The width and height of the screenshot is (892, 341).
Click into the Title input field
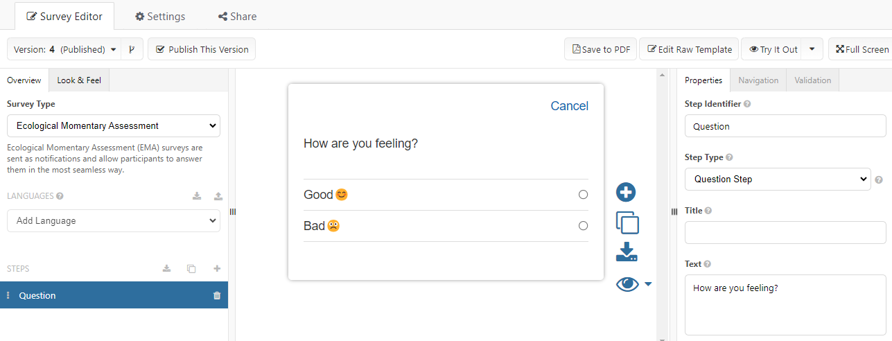pos(785,233)
